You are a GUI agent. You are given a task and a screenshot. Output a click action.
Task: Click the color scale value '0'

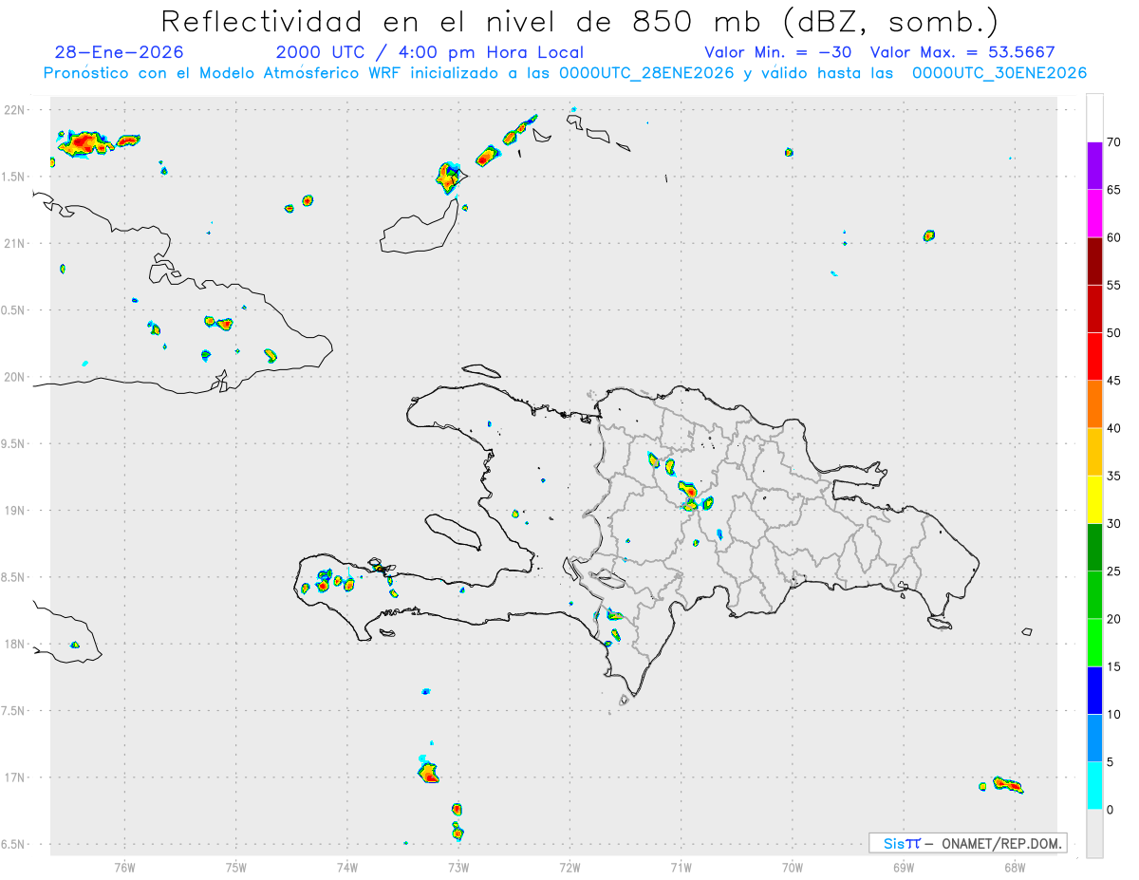pos(1111,810)
